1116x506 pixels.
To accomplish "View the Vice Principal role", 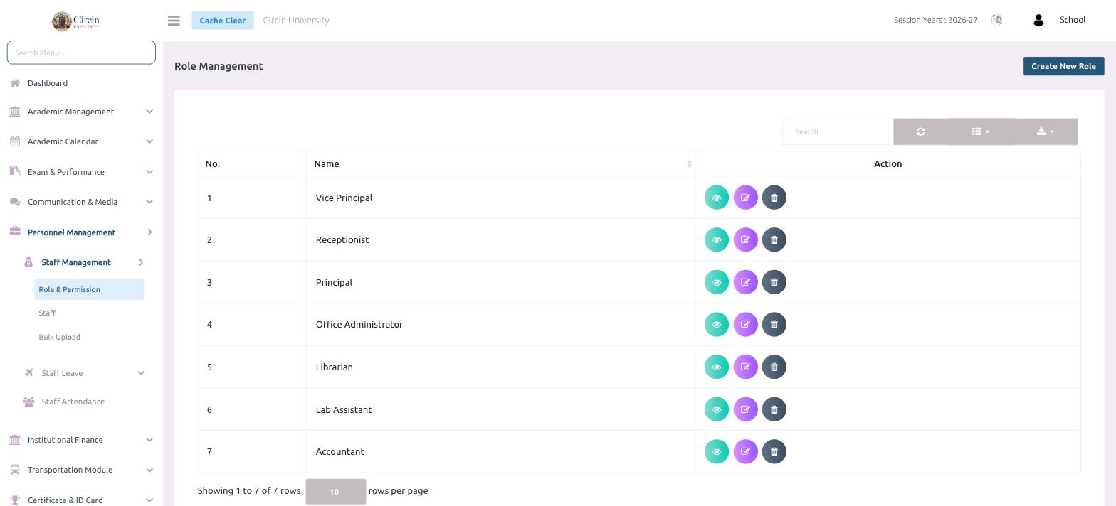I will tap(716, 198).
